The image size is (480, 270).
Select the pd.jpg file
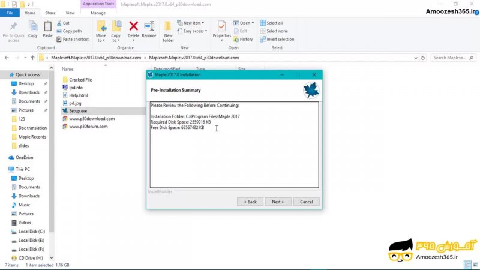(72, 103)
